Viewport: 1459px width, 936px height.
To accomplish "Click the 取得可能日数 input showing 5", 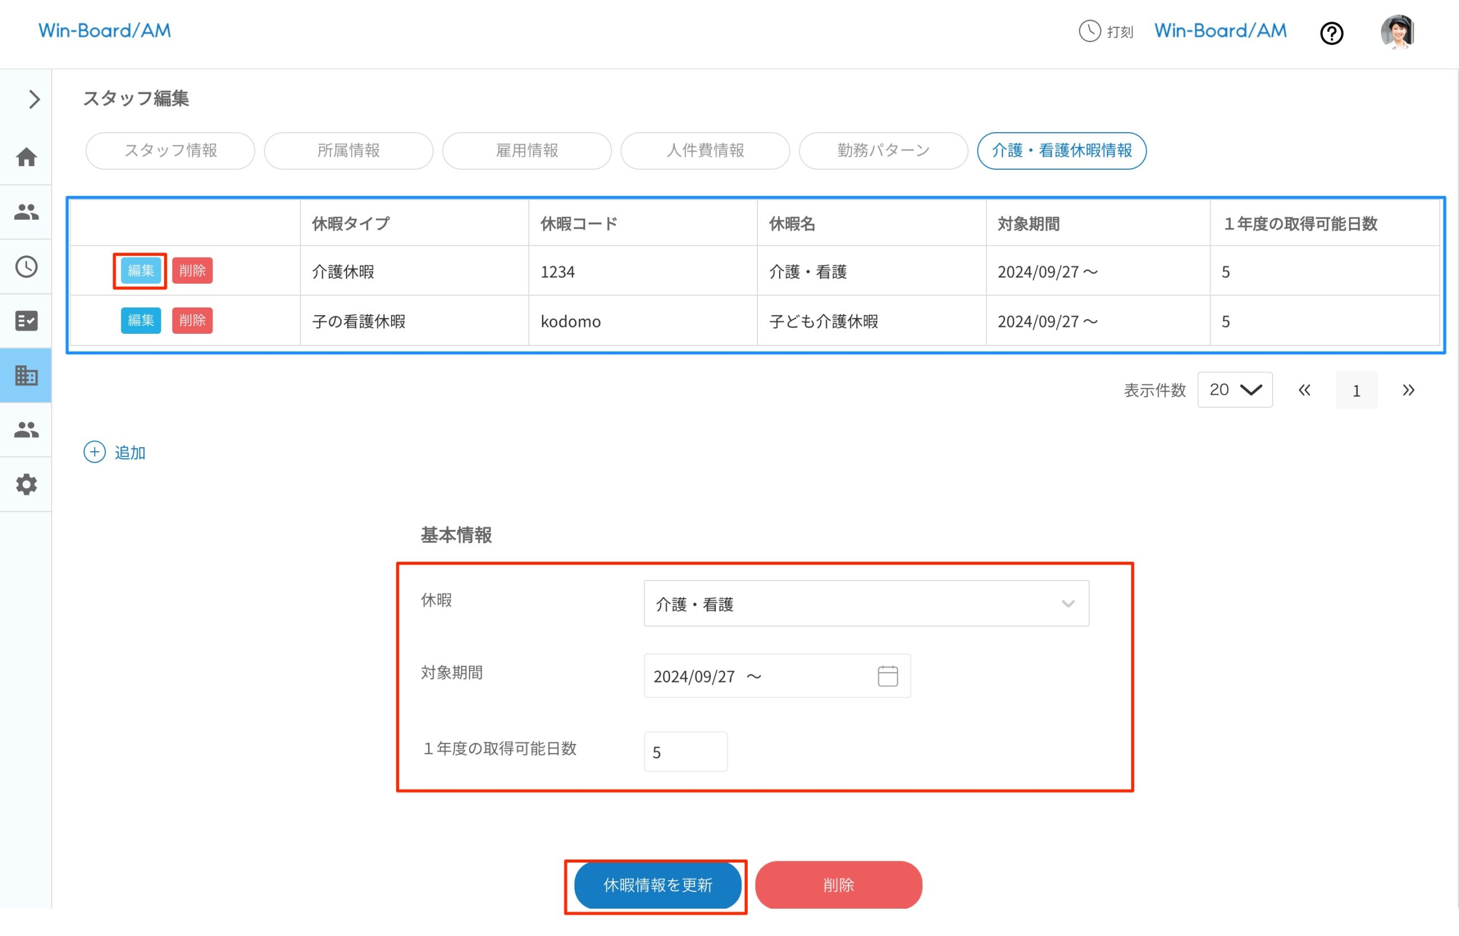I will click(685, 751).
